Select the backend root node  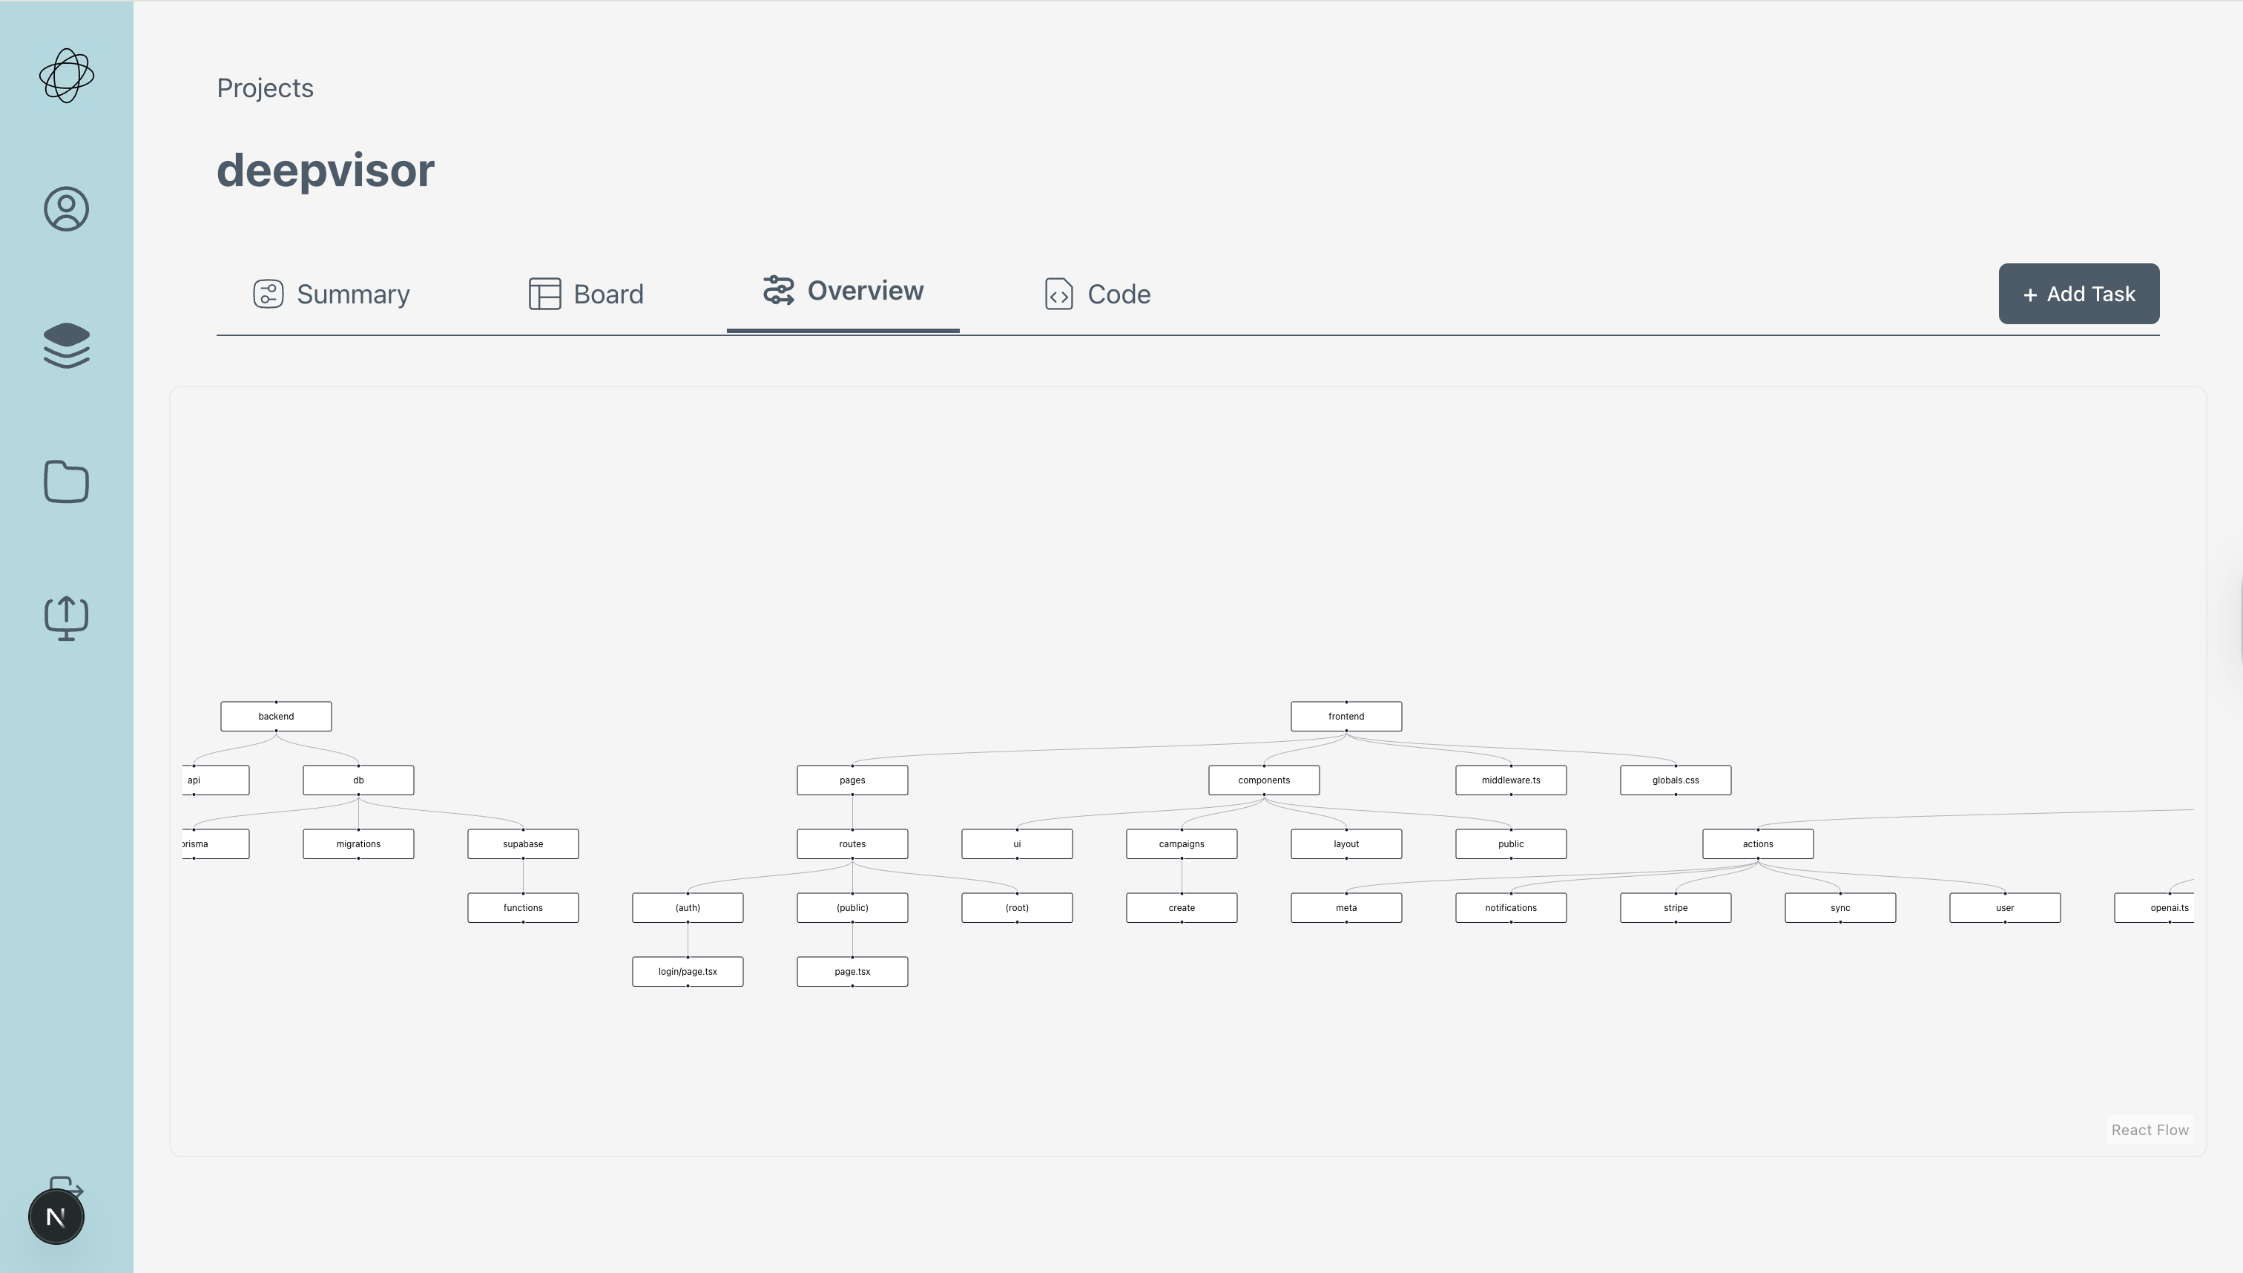[276, 716]
